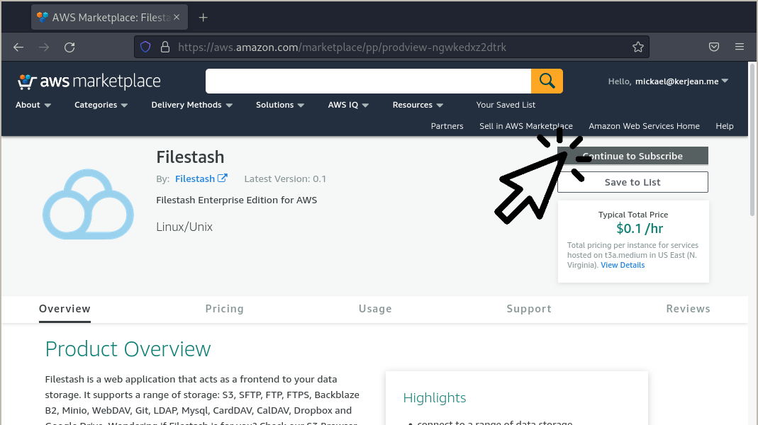Open Your Saved List
Screen dimensions: 758x425
[x=506, y=105]
